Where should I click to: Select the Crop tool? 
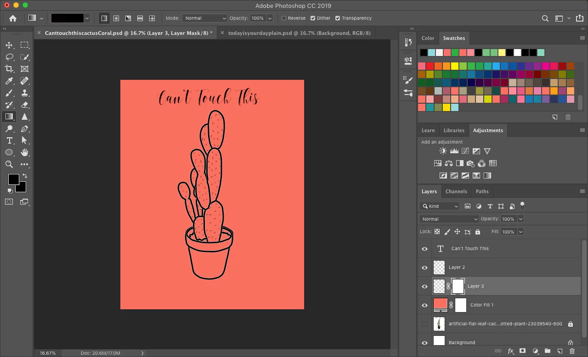(x=9, y=69)
